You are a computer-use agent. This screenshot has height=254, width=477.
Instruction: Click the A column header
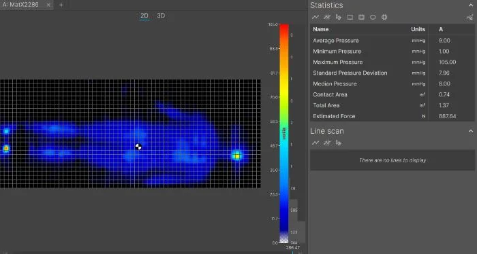[441, 29]
